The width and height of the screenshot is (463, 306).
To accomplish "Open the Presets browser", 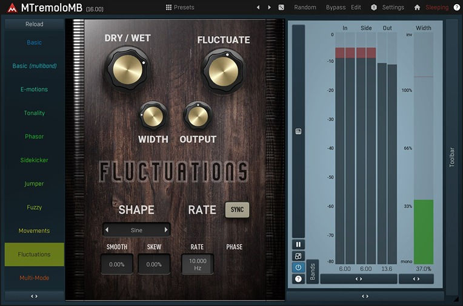I will coord(180,7).
